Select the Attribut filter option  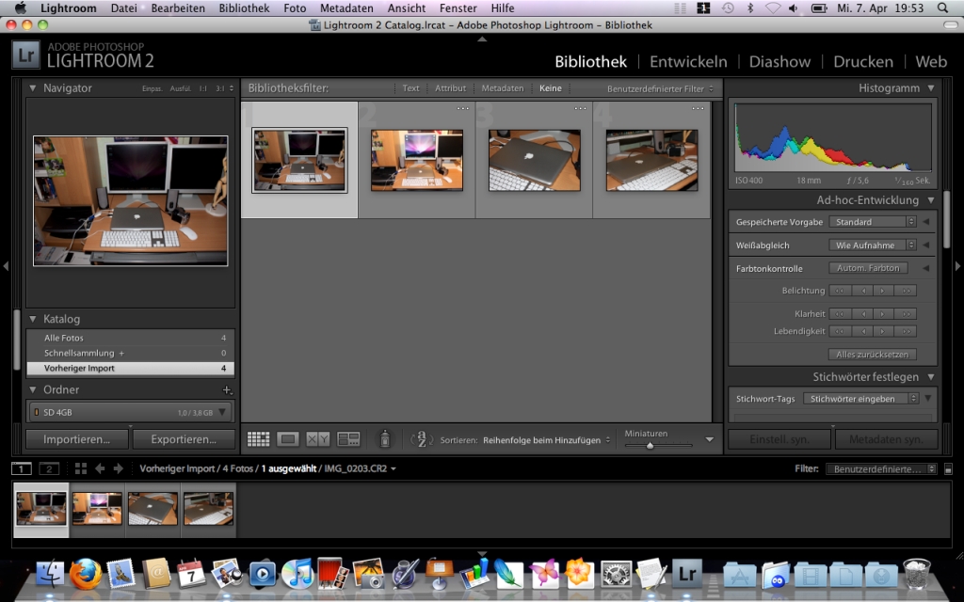(451, 88)
